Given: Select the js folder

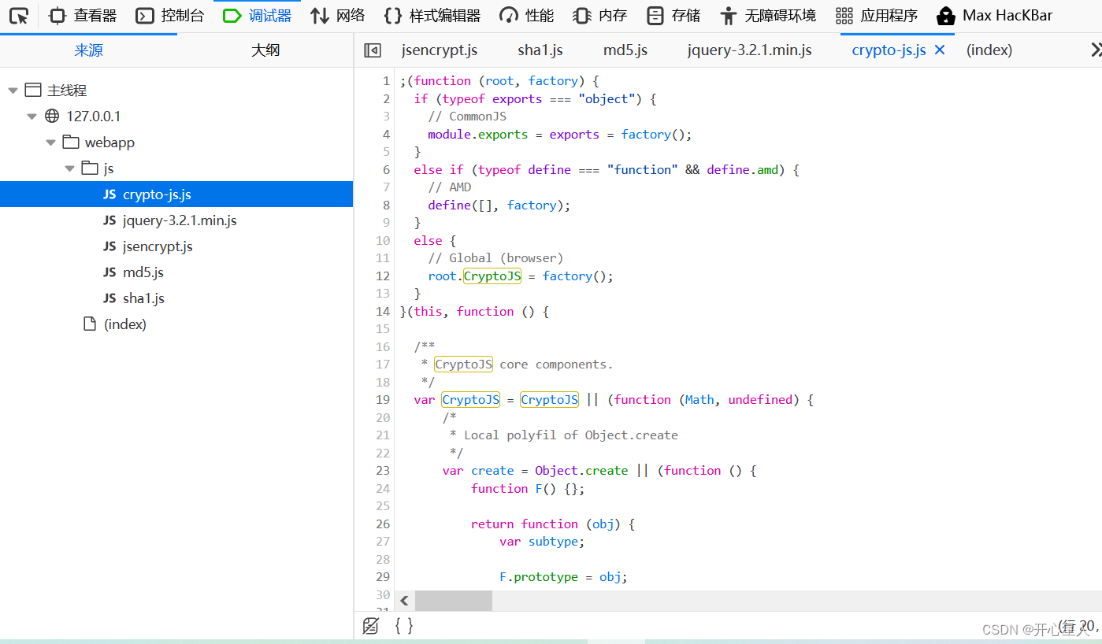Looking at the screenshot, I should coord(176,168).
